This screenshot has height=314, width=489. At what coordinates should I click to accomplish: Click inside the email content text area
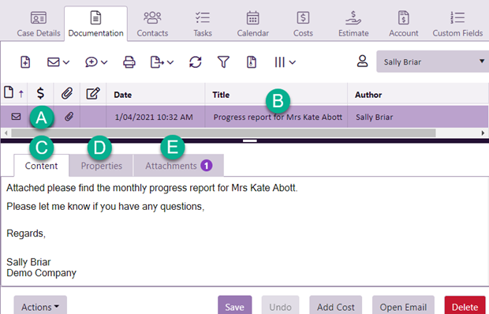[x=244, y=230]
